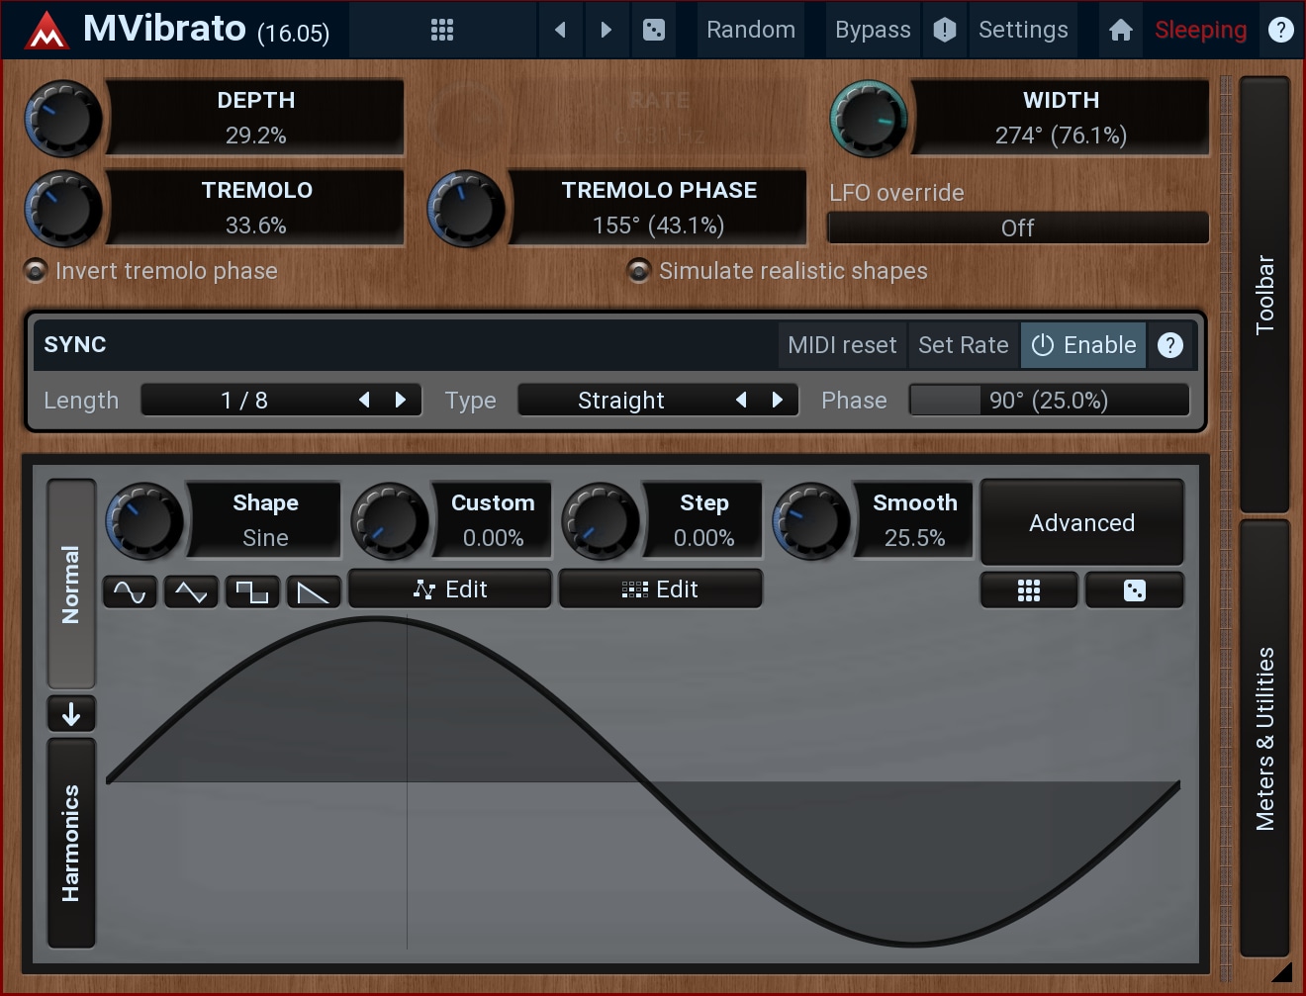Click the Tremolo knob
The height and width of the screenshot is (996, 1306).
63,209
